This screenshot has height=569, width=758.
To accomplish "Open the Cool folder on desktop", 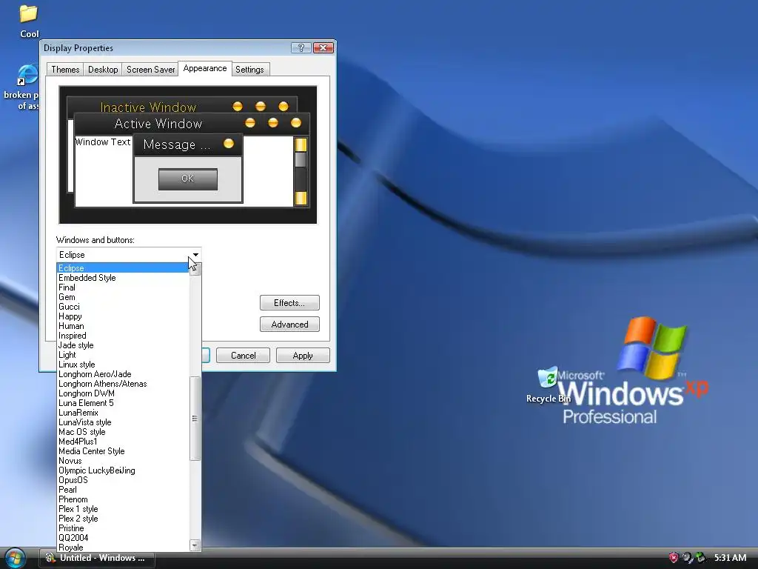I will point(29,21).
